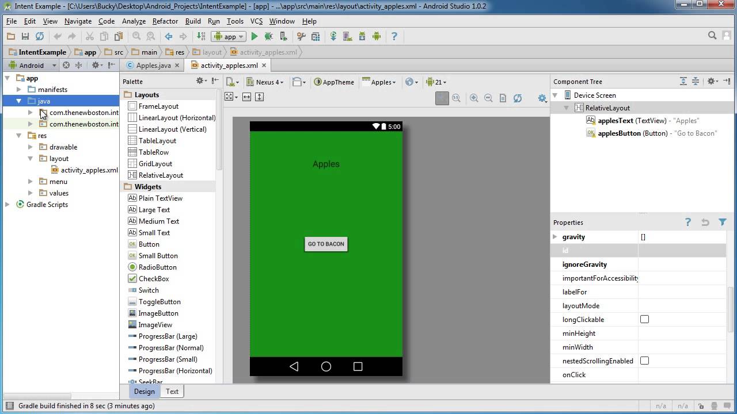Viewport: 737px width, 414px height.
Task: Open the Refactor menu
Action: pyautogui.click(x=165, y=21)
